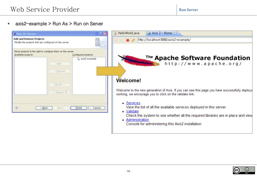Click the red stop loading icon
This screenshot has width=257, height=177.
pyautogui.click(x=128, y=40)
